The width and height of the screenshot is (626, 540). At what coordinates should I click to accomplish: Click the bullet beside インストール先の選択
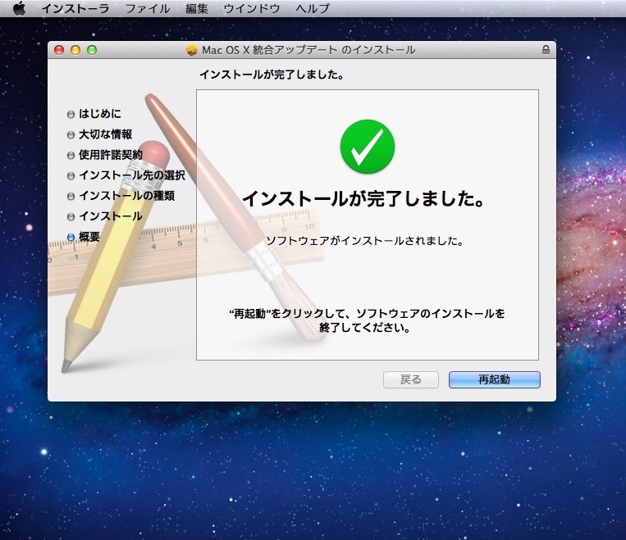pyautogui.click(x=71, y=176)
